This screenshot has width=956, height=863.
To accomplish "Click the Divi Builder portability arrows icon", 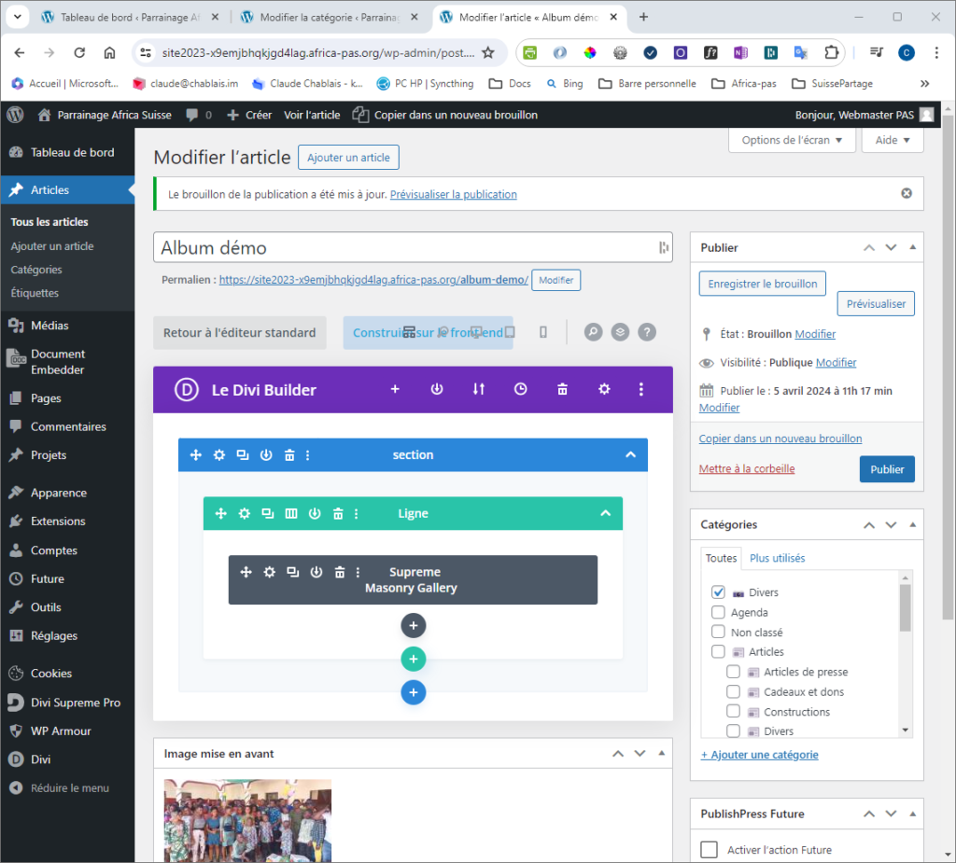I will [x=479, y=389].
